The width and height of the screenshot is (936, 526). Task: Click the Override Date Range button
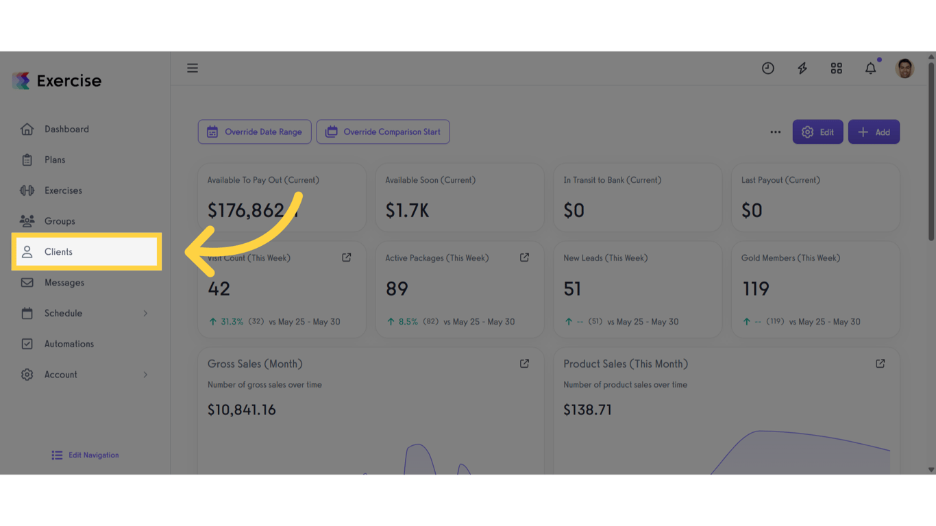[254, 131]
